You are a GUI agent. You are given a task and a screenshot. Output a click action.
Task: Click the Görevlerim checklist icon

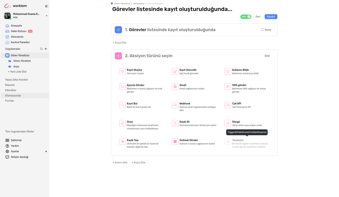7,37
